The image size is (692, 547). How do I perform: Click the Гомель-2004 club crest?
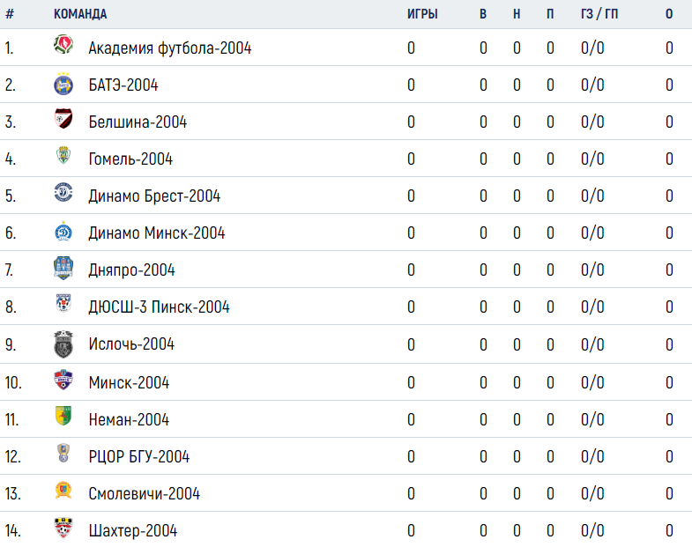tap(63, 155)
